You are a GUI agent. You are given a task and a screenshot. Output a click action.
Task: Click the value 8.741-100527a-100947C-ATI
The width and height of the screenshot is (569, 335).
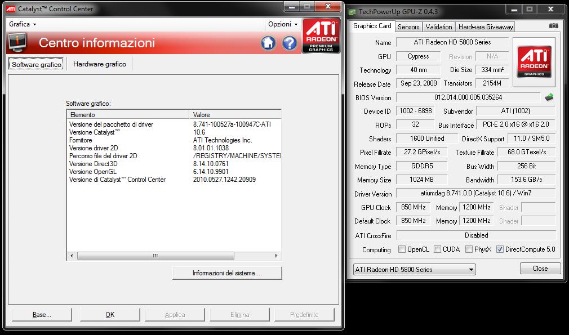coord(232,124)
